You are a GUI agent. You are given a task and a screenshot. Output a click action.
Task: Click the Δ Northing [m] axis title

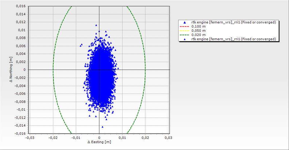(x=11, y=70)
